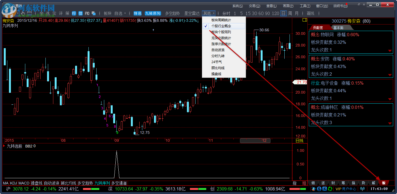Viewport: 397px width, 194px height.
Task: Select the KDJ indicator tab
Action: click(x=13, y=183)
